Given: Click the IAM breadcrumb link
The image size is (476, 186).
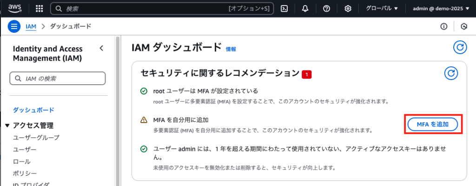Looking at the screenshot, I should point(31,26).
